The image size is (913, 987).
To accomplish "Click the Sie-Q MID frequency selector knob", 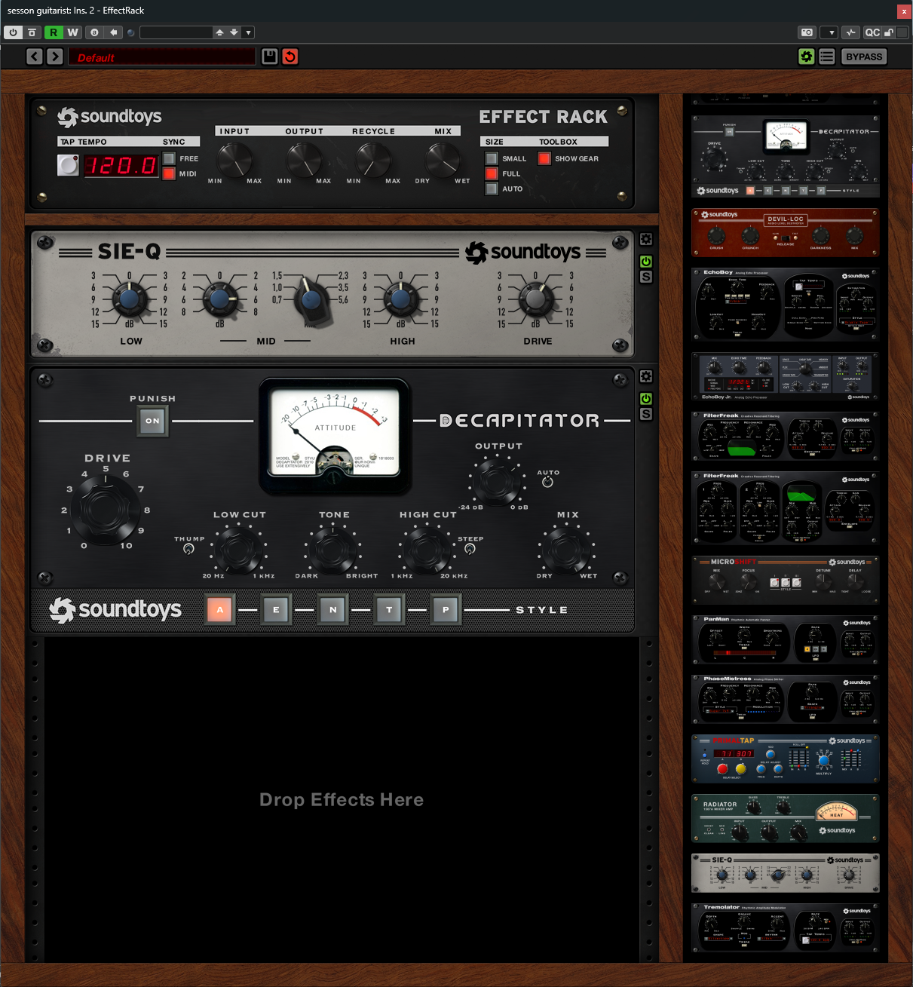I will coord(310,299).
